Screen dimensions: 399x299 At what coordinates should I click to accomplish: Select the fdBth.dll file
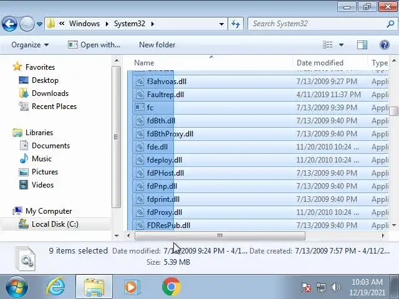click(x=261, y=121)
